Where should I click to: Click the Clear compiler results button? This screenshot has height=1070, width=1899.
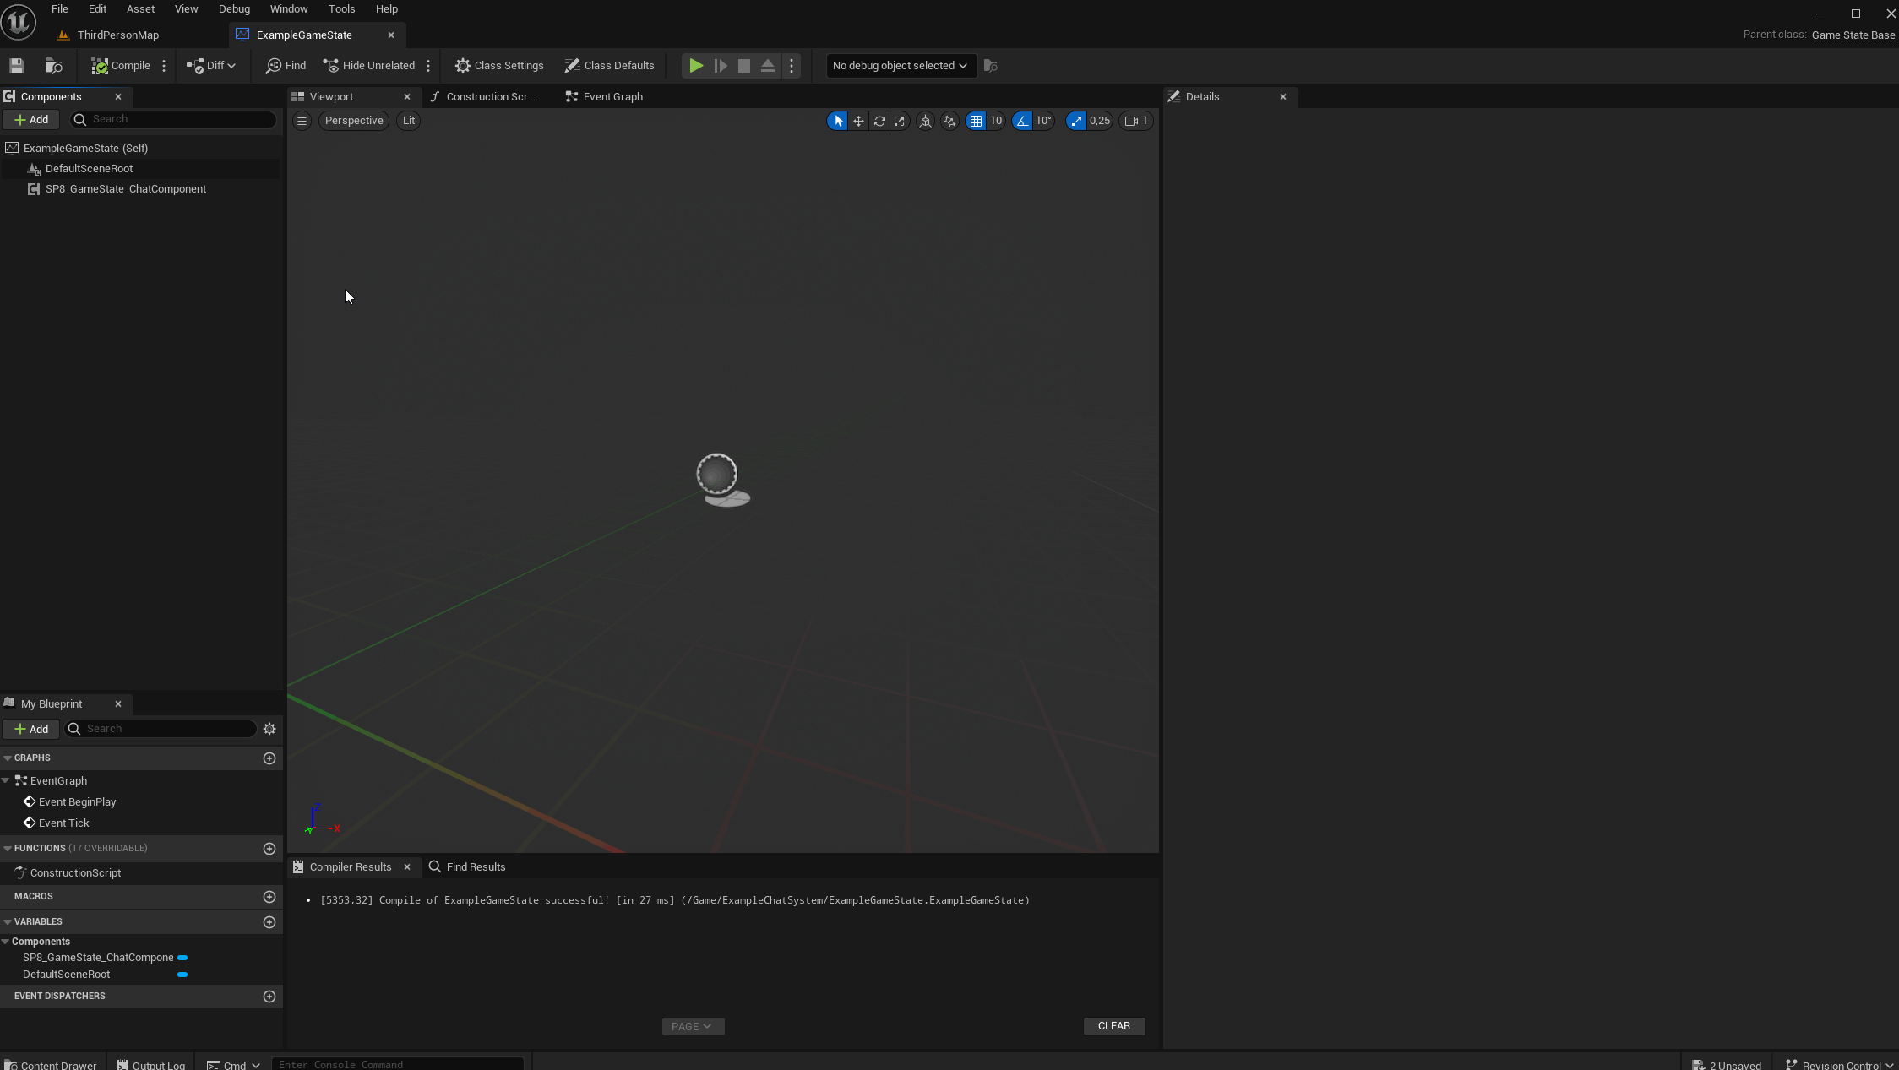(x=1113, y=1026)
